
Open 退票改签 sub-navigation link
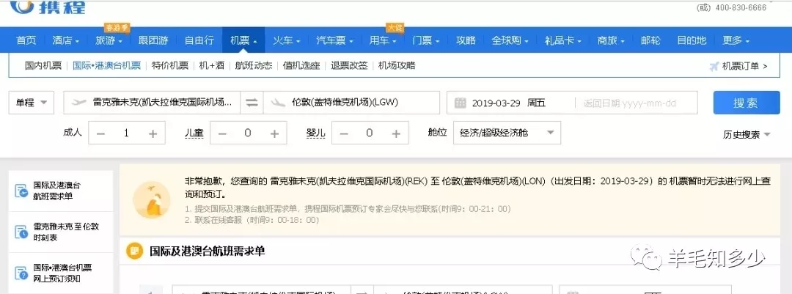tap(349, 66)
